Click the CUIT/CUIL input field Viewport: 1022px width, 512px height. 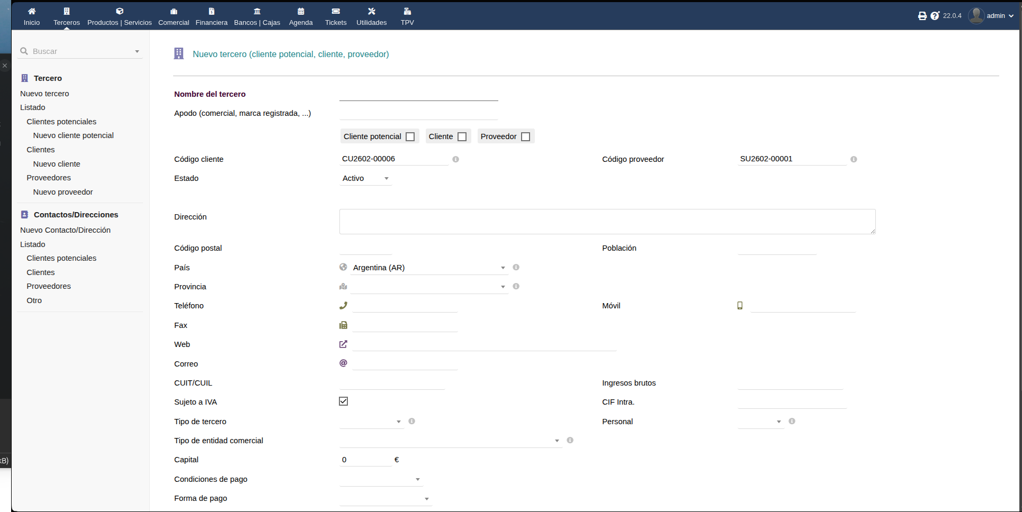tap(392, 383)
